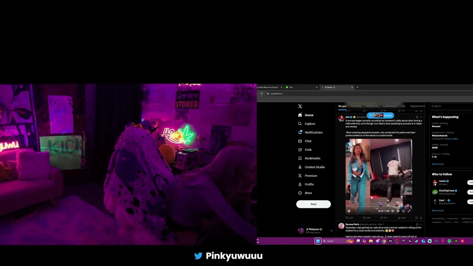
Task: Click the white Post button
Action: [x=313, y=204]
